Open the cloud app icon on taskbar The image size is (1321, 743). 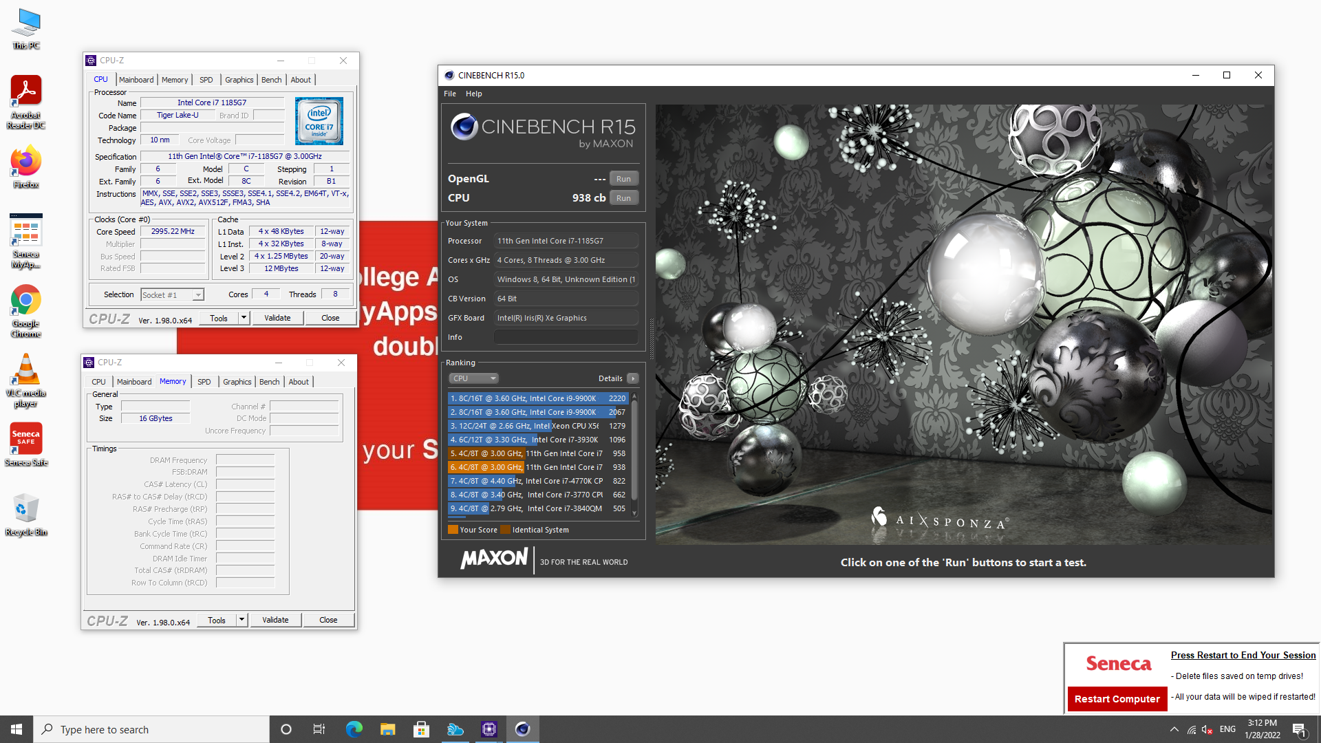pyautogui.click(x=455, y=729)
